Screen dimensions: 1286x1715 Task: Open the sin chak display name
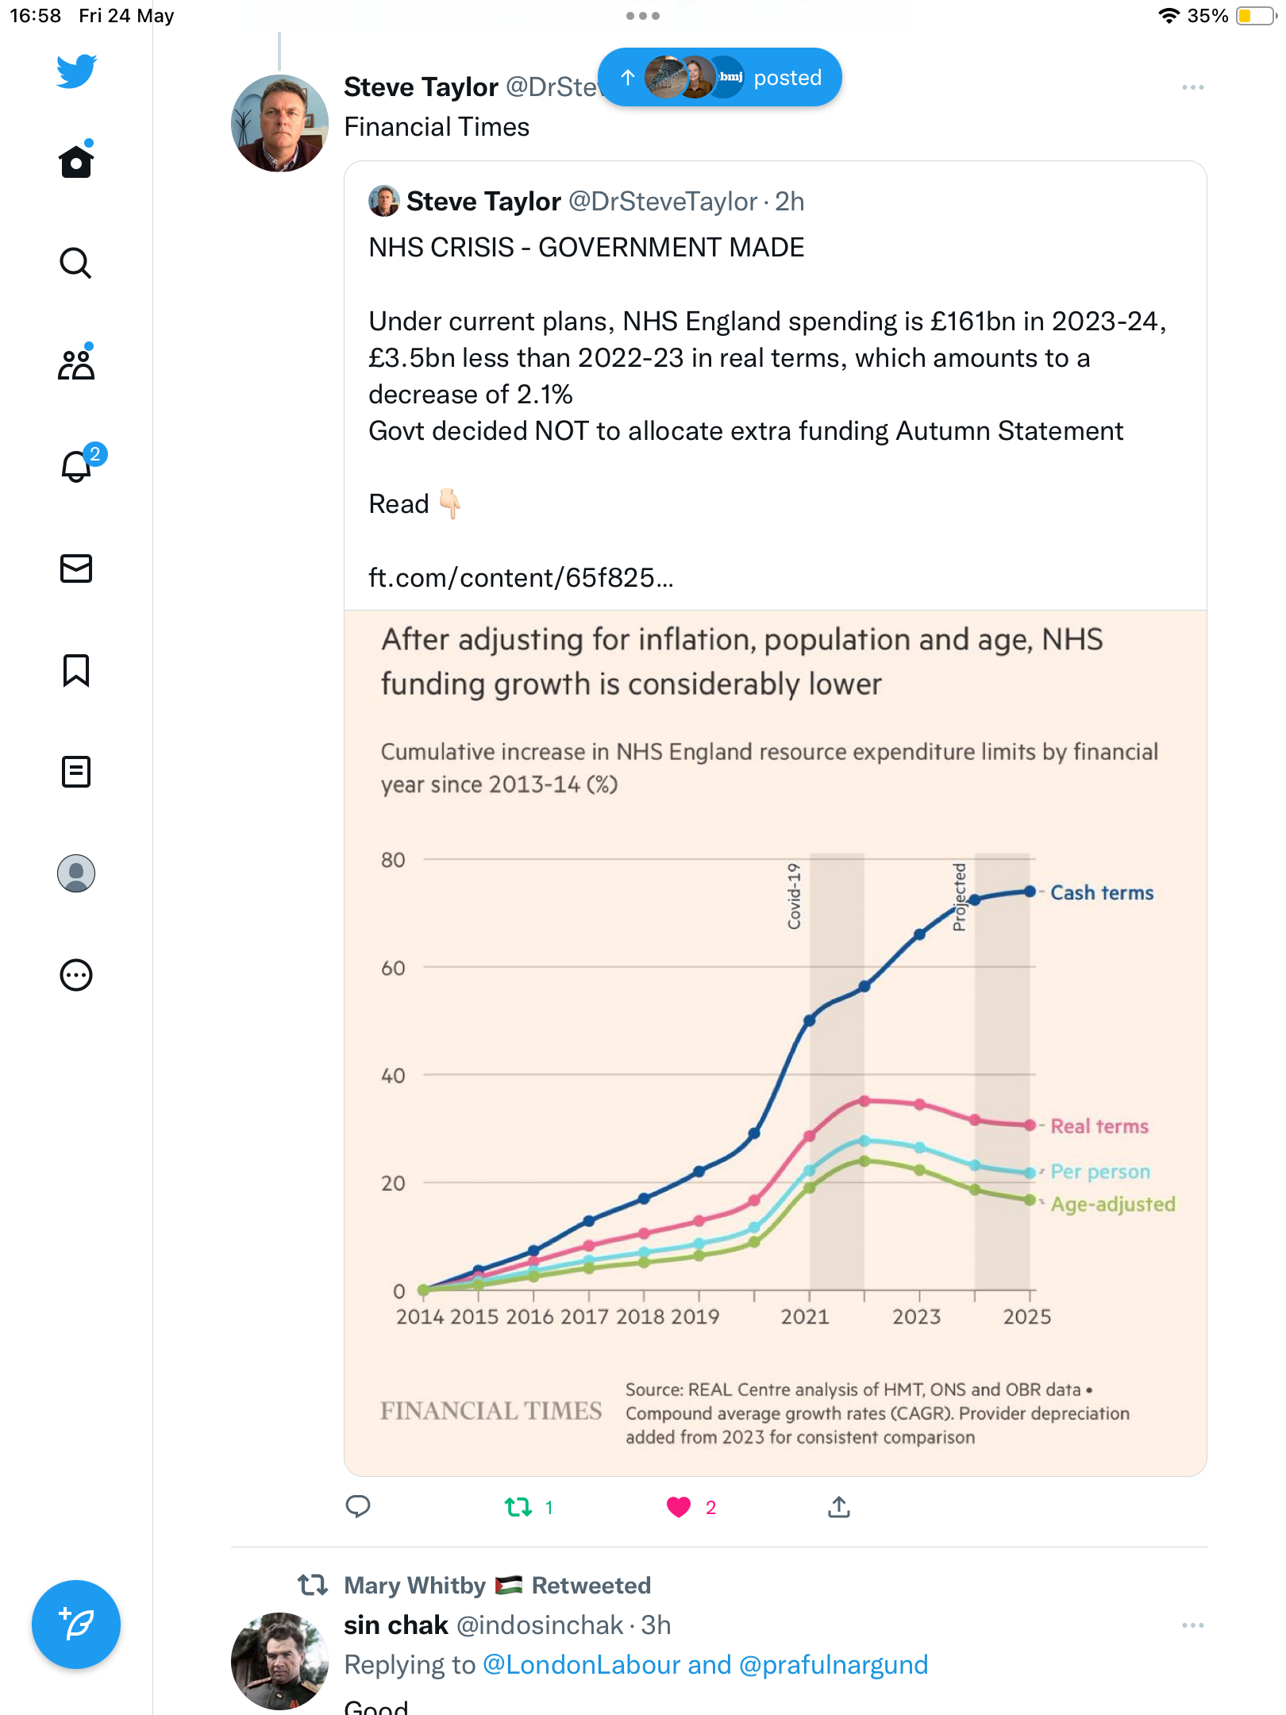(x=395, y=1625)
